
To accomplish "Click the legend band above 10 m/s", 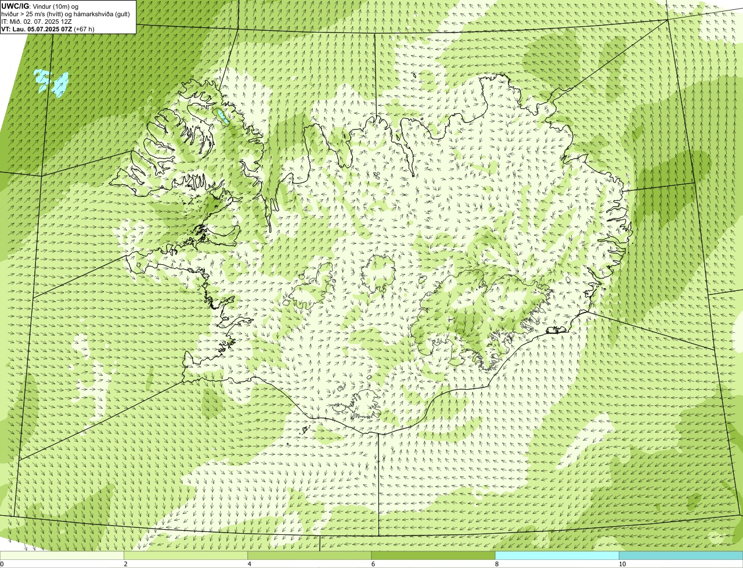I will point(681,555).
